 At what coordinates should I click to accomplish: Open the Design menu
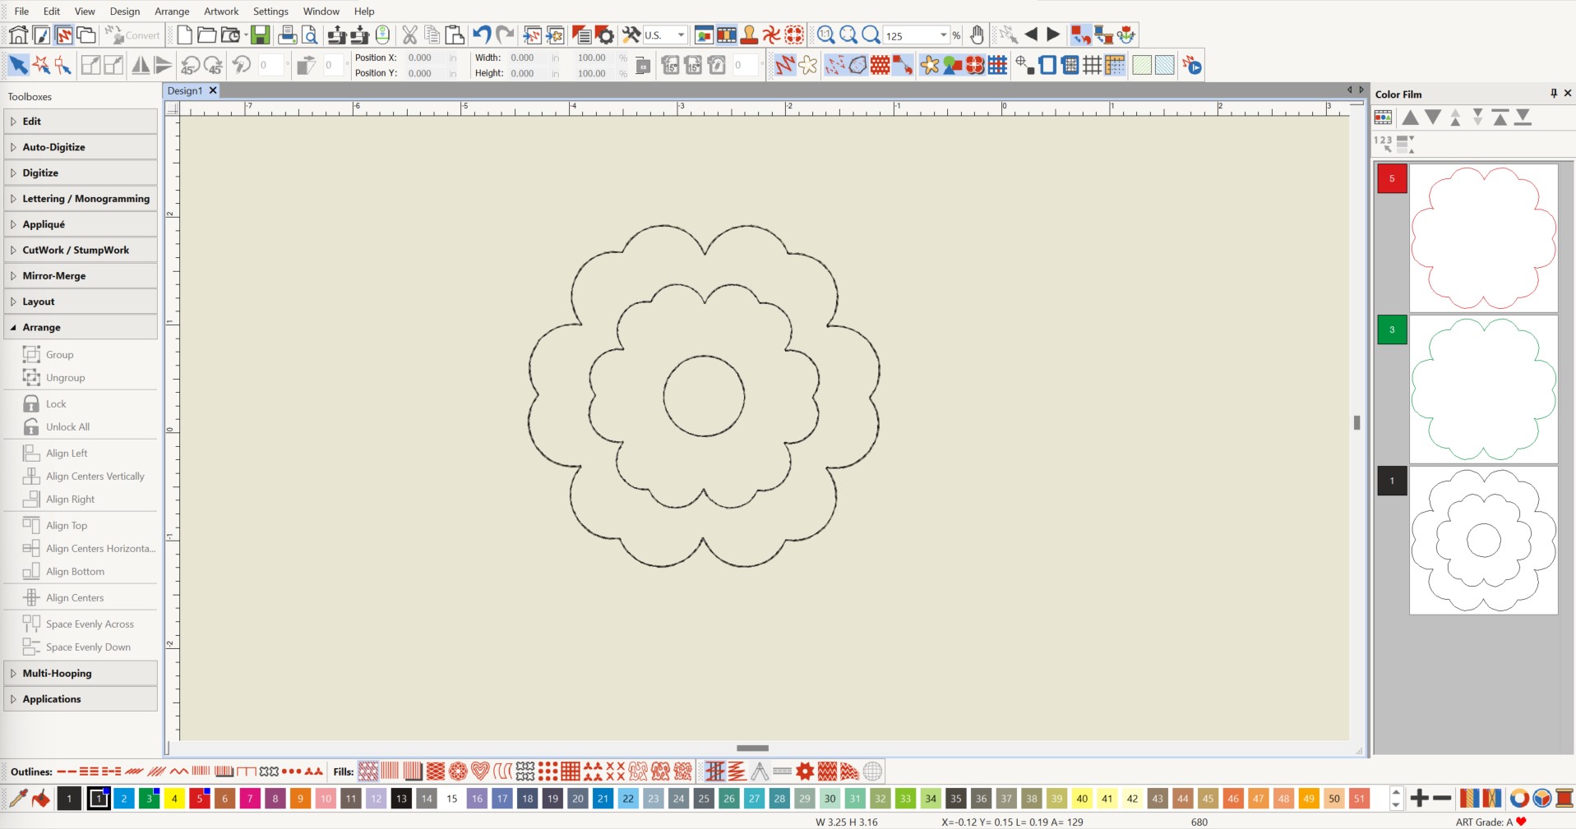125,11
